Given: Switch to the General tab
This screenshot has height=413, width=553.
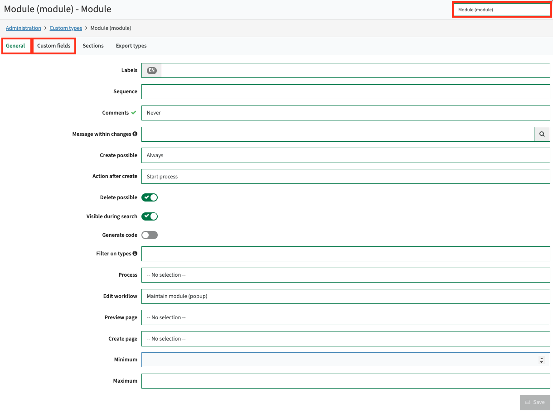Looking at the screenshot, I should 16,46.
